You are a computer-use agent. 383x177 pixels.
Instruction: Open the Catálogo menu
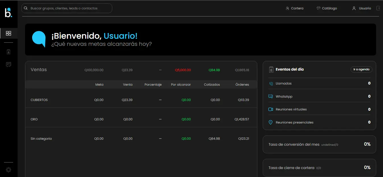(327, 8)
